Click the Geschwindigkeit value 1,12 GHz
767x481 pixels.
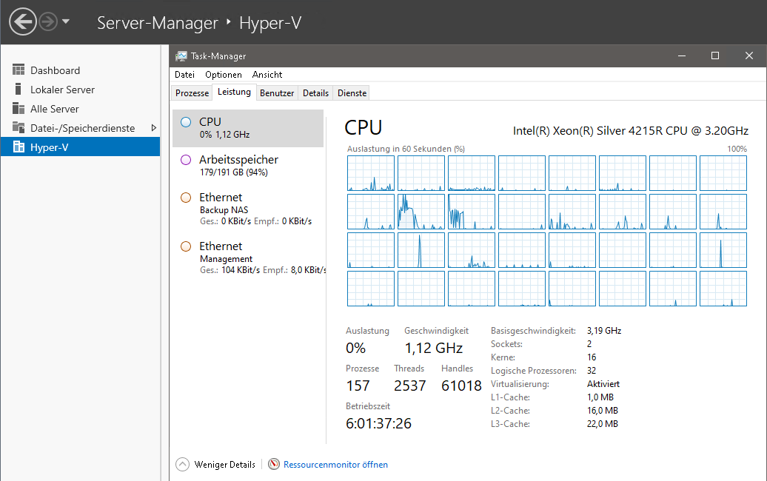[x=433, y=348]
